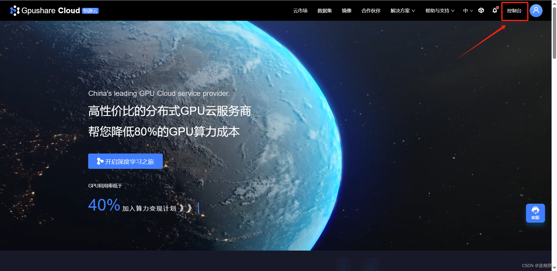Click the text GPU利用率低于
Screen dimensions: 557x271
pos(105,186)
